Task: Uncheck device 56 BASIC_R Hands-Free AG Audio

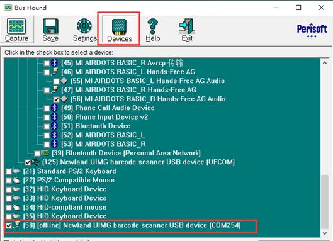Action: click(56, 99)
